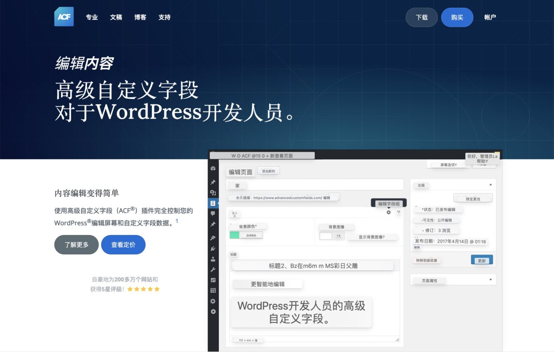The width and height of the screenshot is (554, 352).
Task: Open the Media icon in the WordPress sidebar
Action: 213,193
